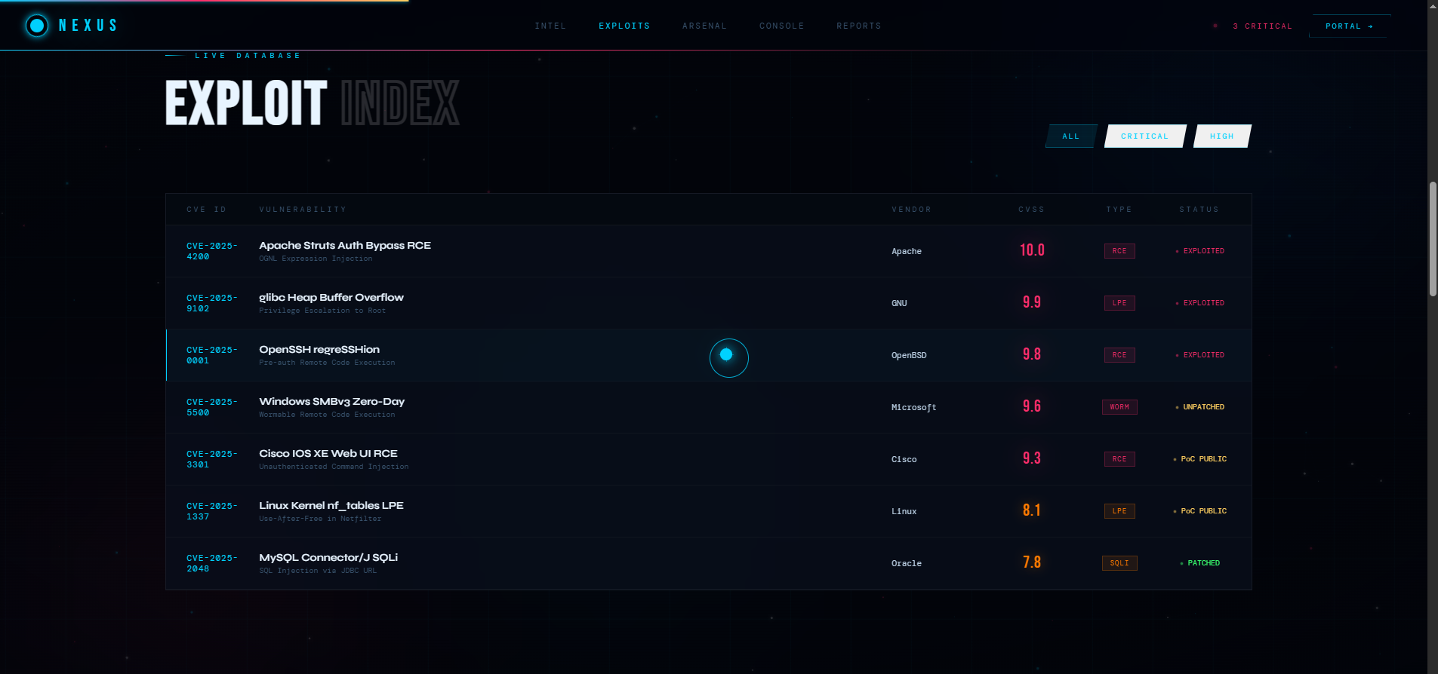Viewport: 1438px width, 674px height.
Task: Switch to the EXPLOITS nav tab
Action: tap(624, 26)
